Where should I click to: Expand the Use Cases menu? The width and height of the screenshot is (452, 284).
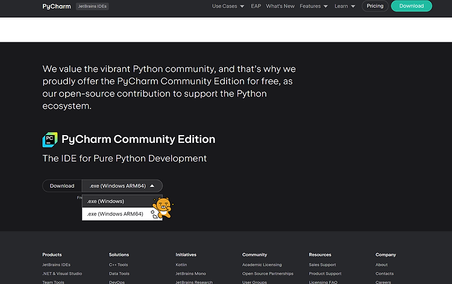tap(228, 6)
